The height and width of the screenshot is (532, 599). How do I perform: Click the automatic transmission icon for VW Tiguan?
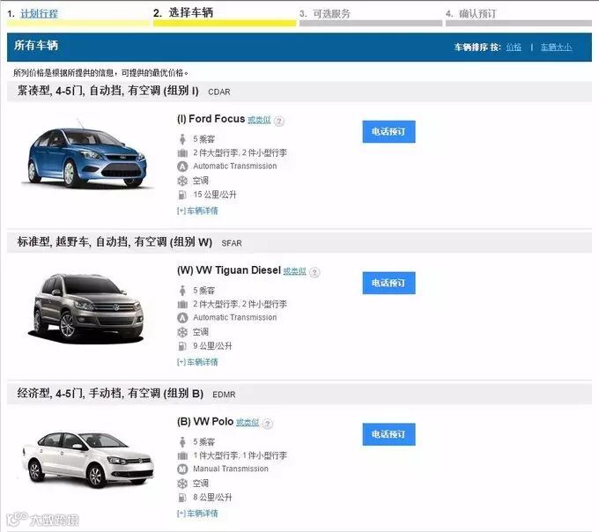(x=182, y=318)
